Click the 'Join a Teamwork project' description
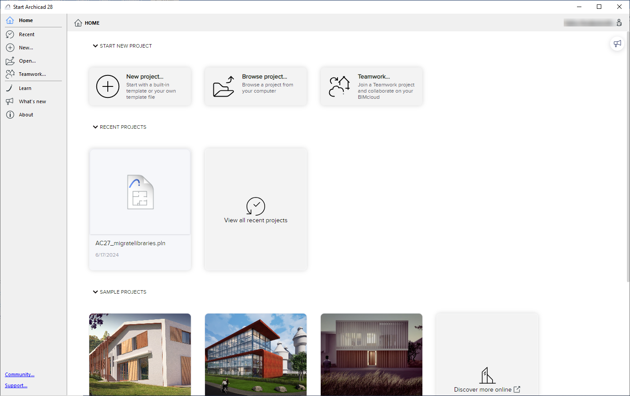Image resolution: width=630 pixels, height=396 pixels. coord(386,91)
